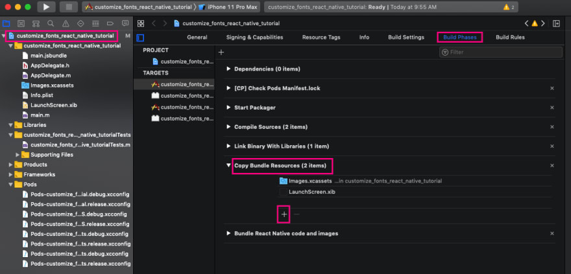Go forward in editor history
This screenshot has width=571, height=274.
coord(165,23)
